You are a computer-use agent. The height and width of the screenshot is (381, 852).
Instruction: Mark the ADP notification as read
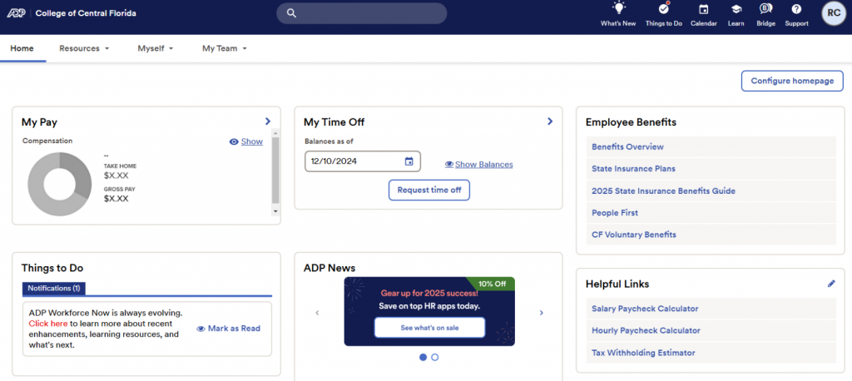tap(229, 329)
